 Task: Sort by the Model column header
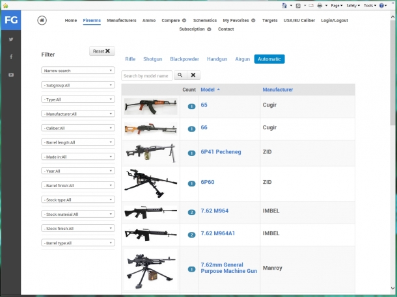coord(208,90)
